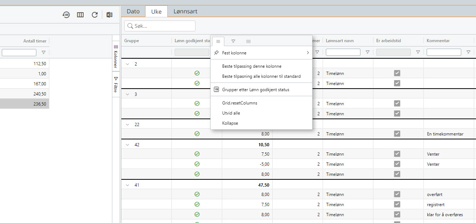This screenshot has height=223, width=476.
Task: Collapse group 3 with its chevron
Action: [x=127, y=94]
